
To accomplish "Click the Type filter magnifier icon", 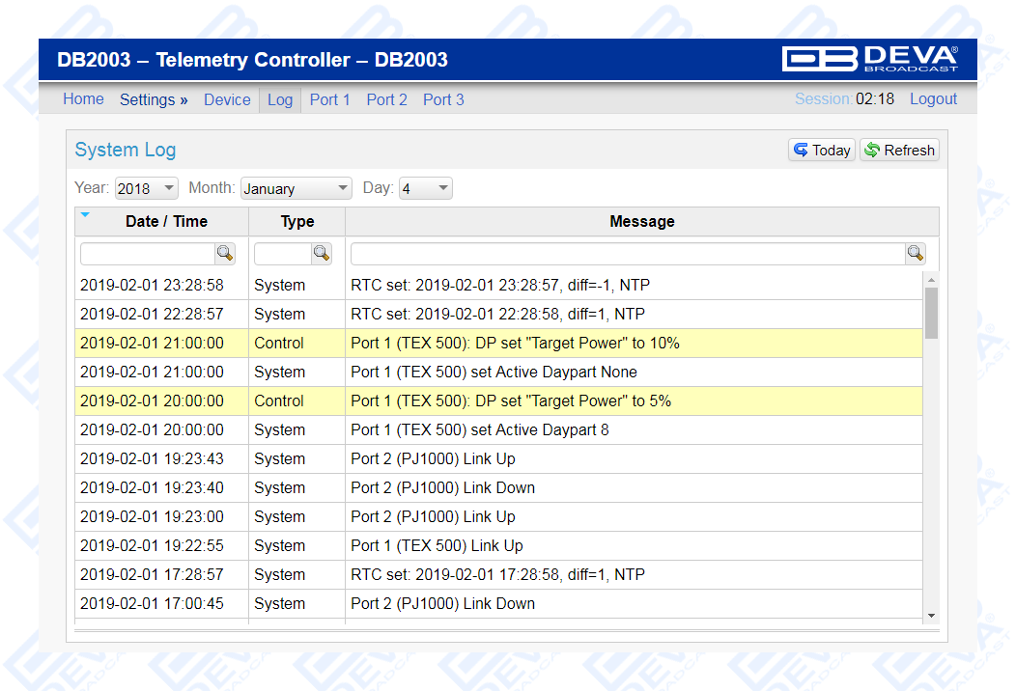I will point(322,254).
